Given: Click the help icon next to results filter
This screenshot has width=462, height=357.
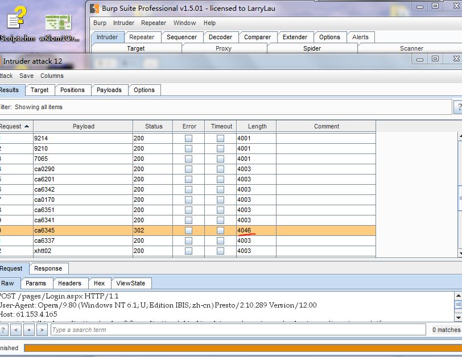Looking at the screenshot, I should point(458,107).
